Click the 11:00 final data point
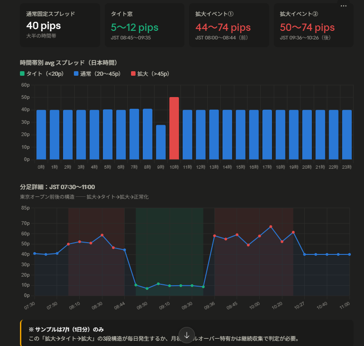Screen dimensions: 364x346 tap(349, 254)
